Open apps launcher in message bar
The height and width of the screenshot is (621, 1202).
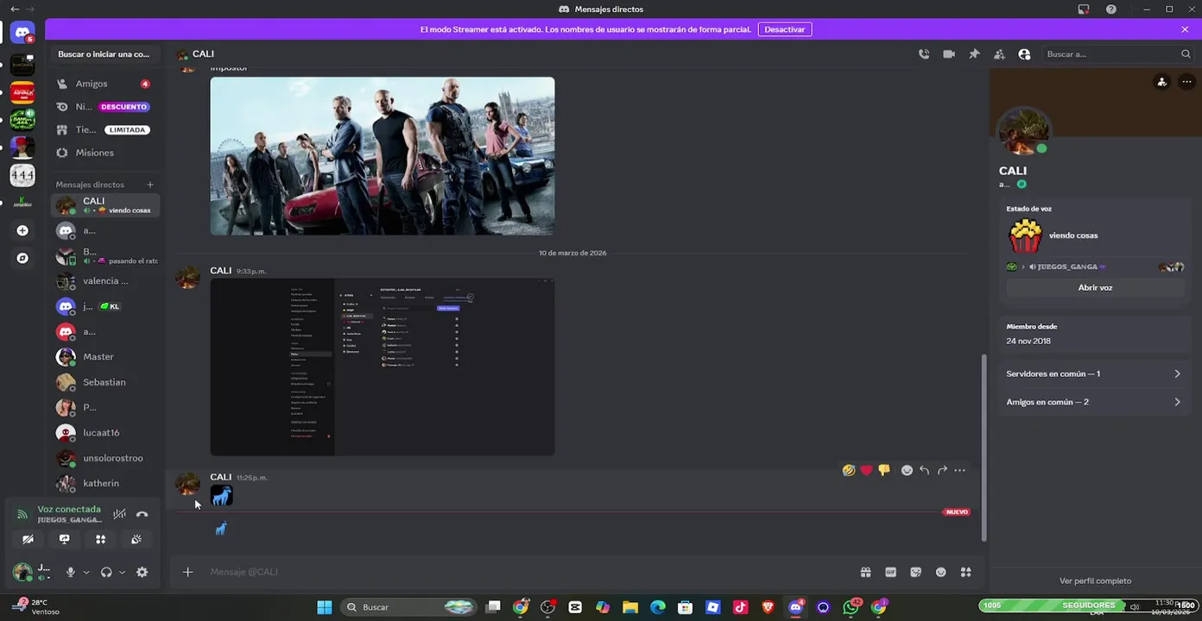pos(966,572)
